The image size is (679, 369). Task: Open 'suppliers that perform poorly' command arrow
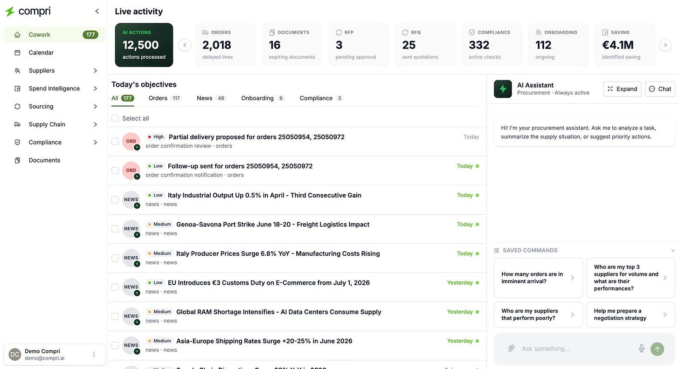573,314
